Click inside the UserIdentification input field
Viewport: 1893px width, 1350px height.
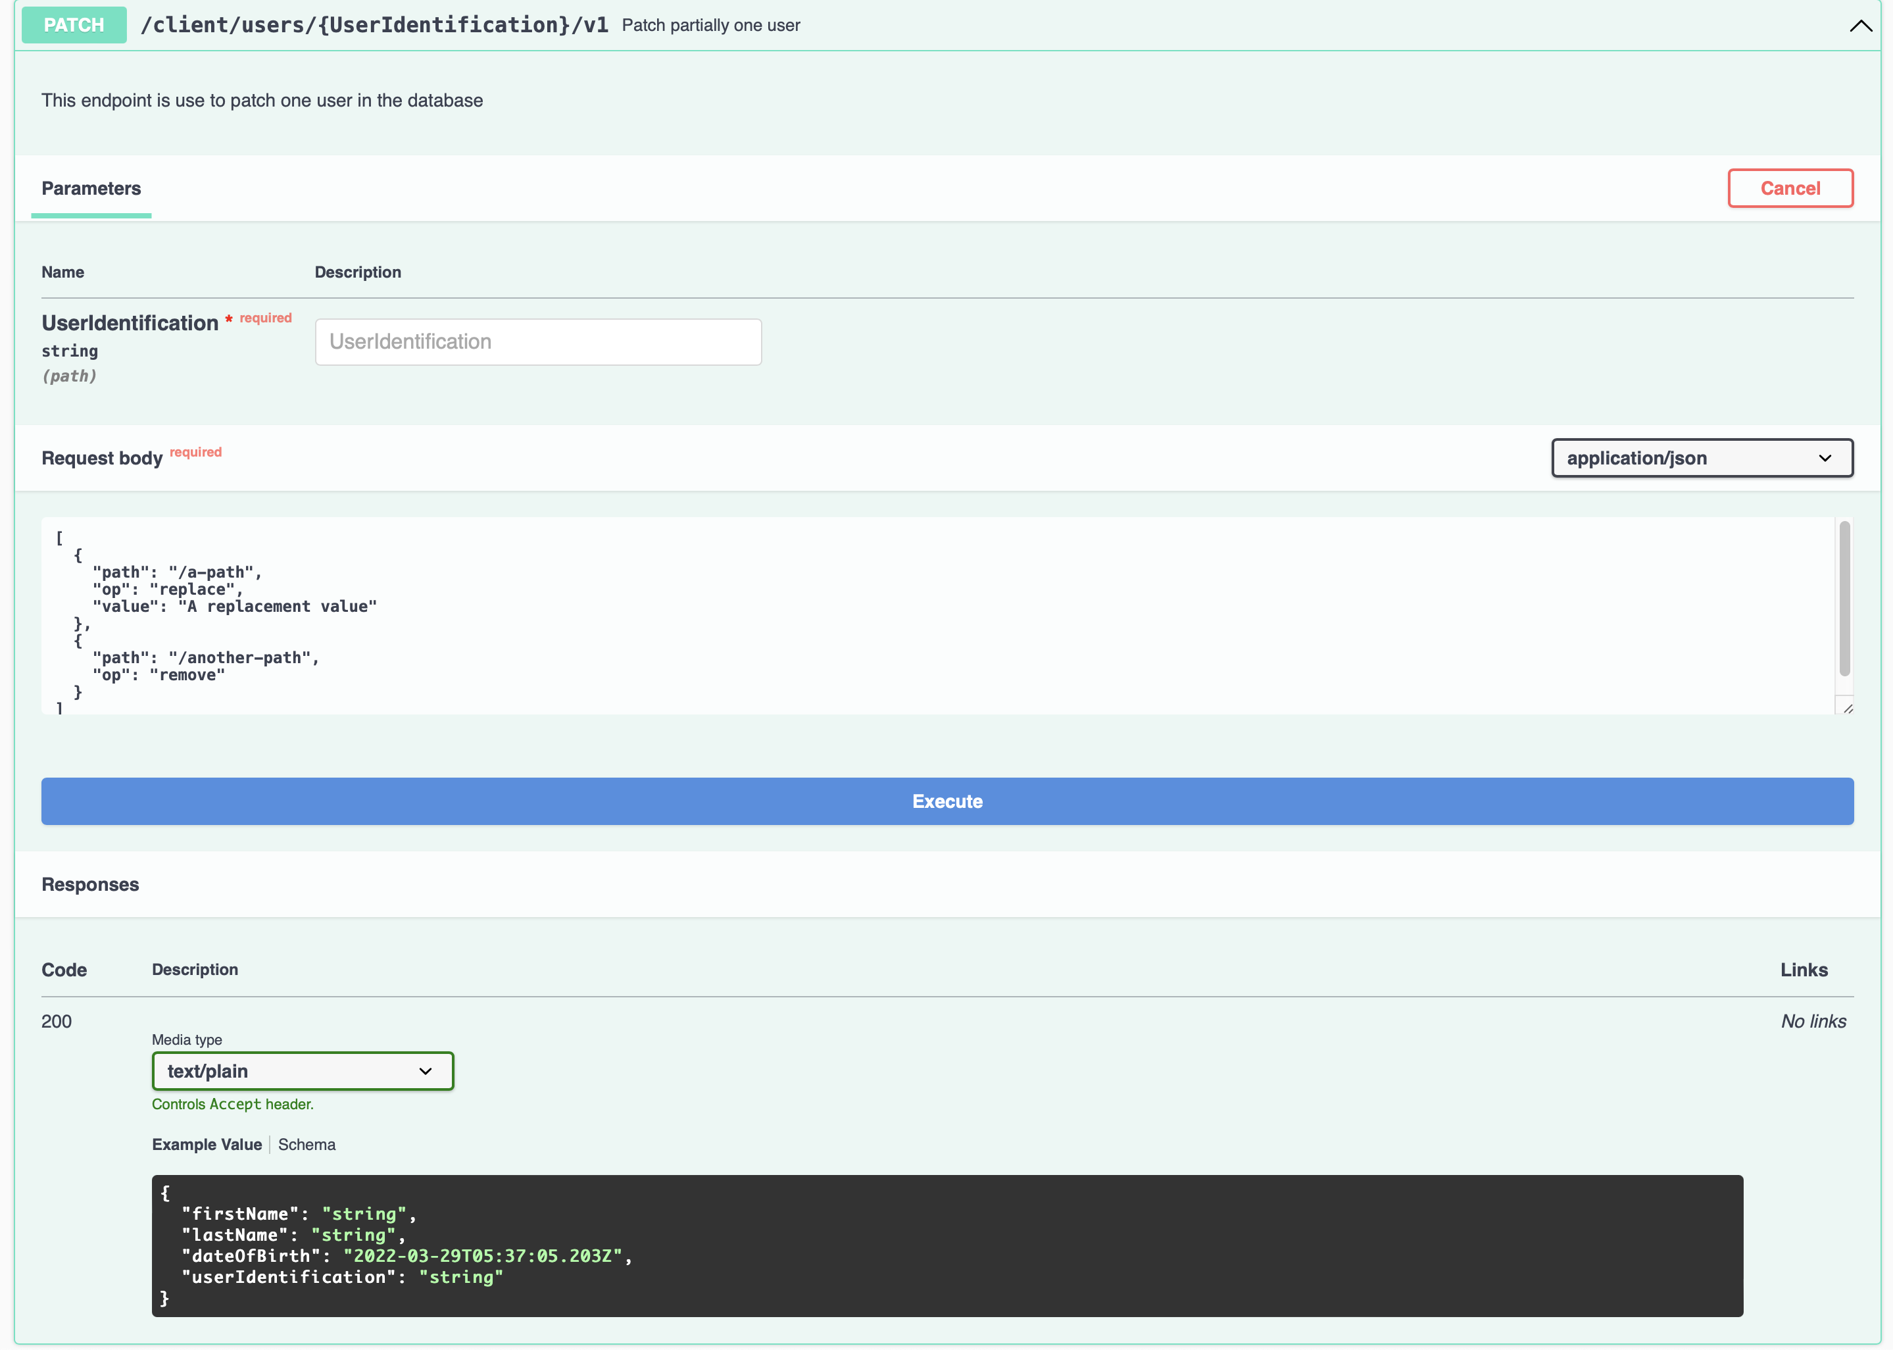click(x=537, y=341)
